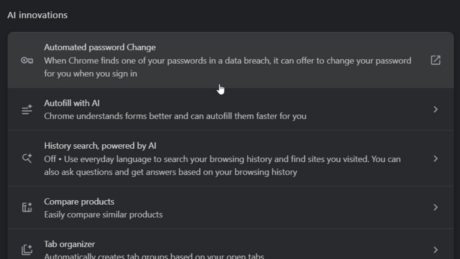This screenshot has width=460, height=259.
Task: Open Tab organizer using the right chevron
Action: pos(436,250)
